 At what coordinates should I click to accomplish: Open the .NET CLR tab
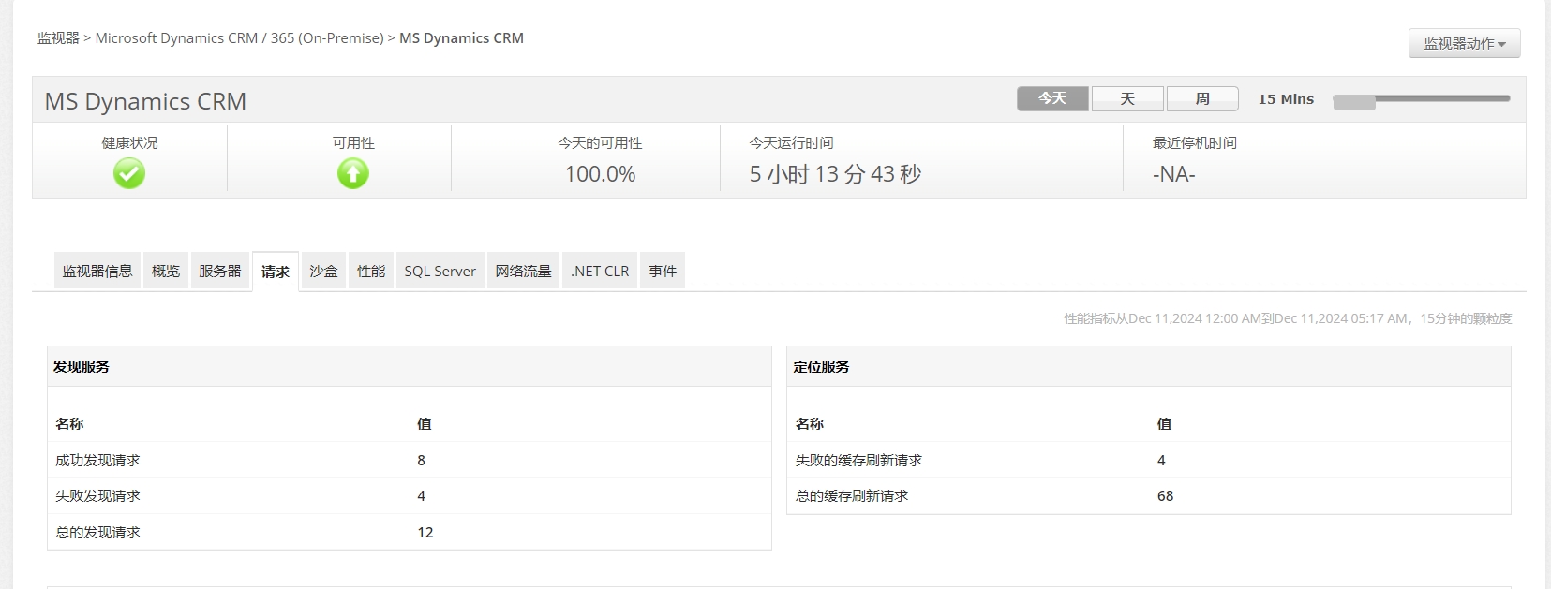pos(600,271)
